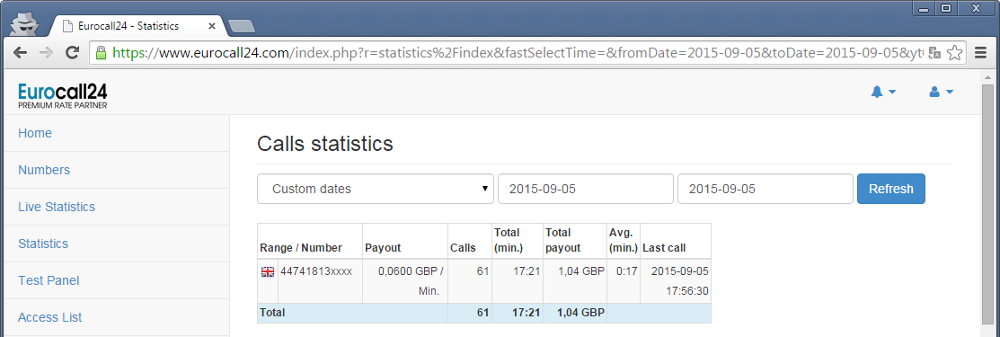Click the translate icon in the address bar
This screenshot has height=337, width=1000.
(x=934, y=53)
